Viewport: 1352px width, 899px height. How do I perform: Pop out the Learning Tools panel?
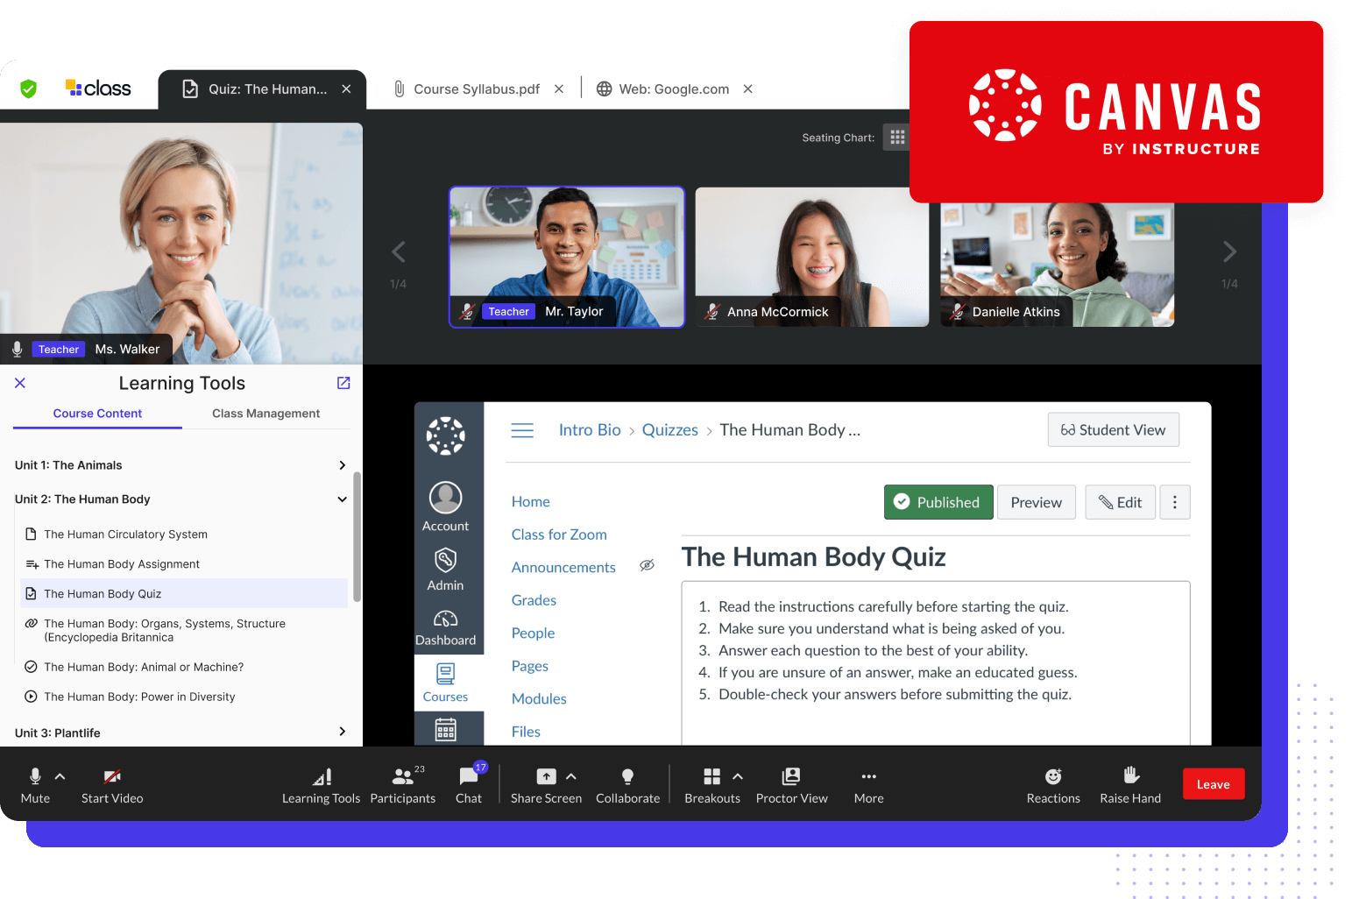pos(343,383)
